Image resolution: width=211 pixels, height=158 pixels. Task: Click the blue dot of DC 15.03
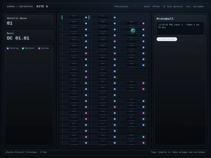coord(143,101)
